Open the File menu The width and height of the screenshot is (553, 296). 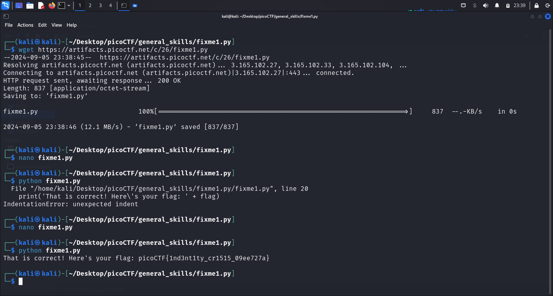(9, 25)
